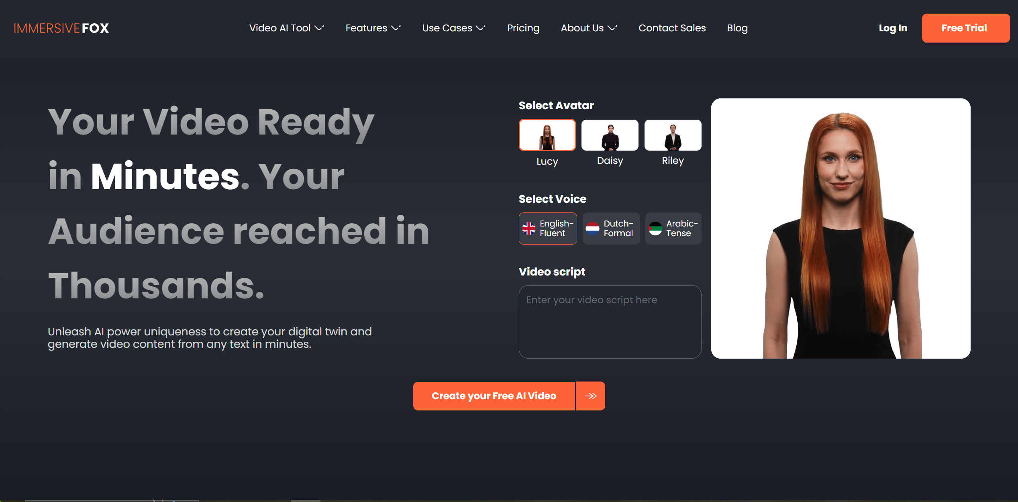Navigate to the Pricing page

coord(523,28)
